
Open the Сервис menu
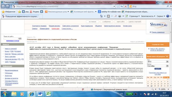(x=161, y=16)
